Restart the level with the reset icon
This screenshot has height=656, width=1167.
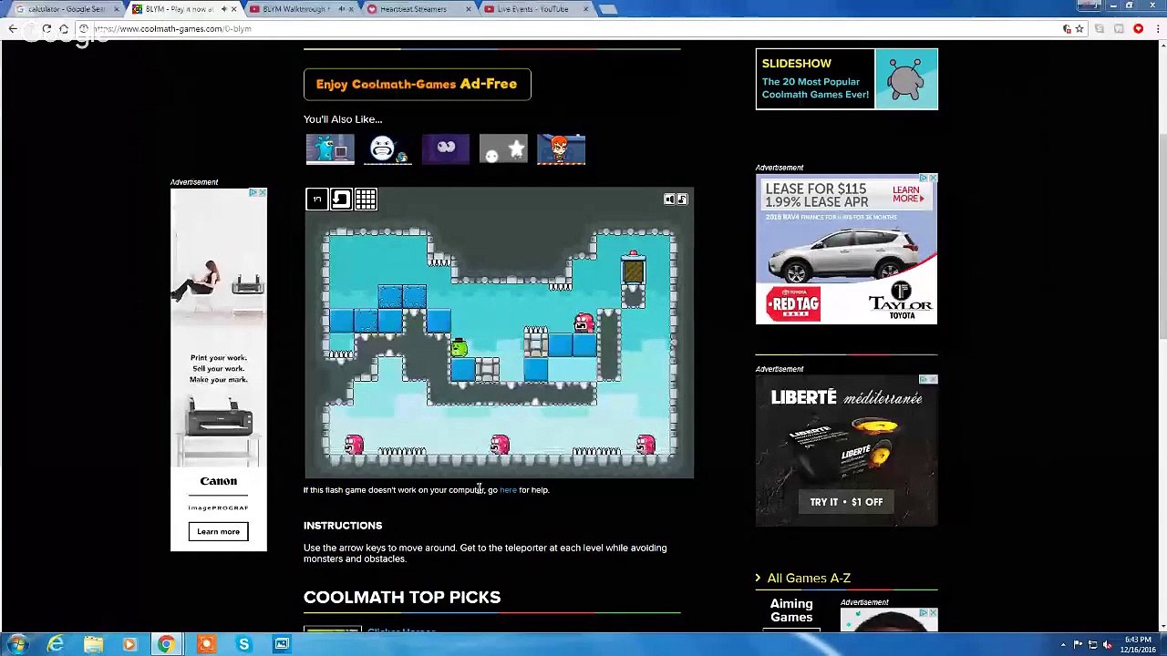pos(341,200)
